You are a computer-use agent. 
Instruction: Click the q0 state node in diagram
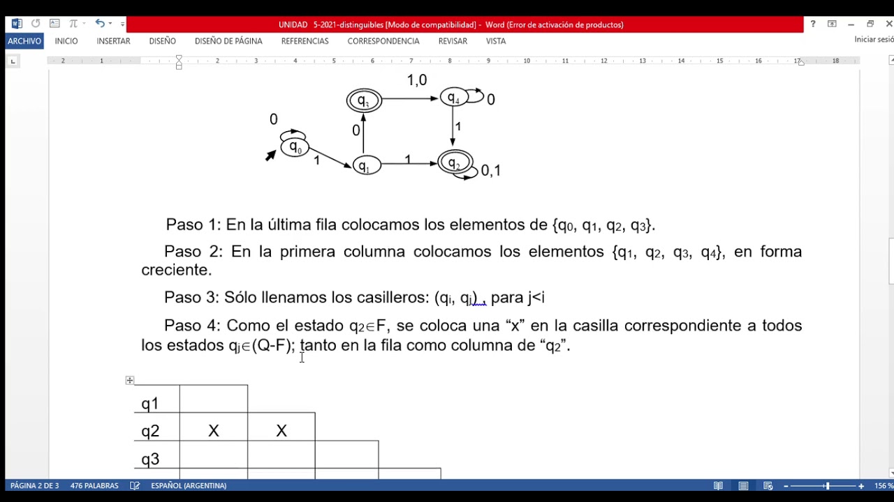coord(295,147)
